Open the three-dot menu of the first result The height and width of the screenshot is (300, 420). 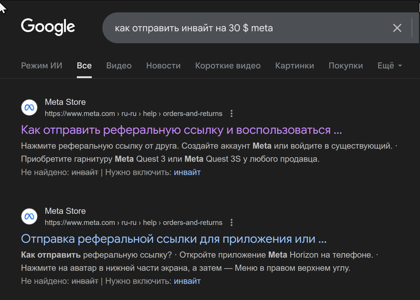231,114
